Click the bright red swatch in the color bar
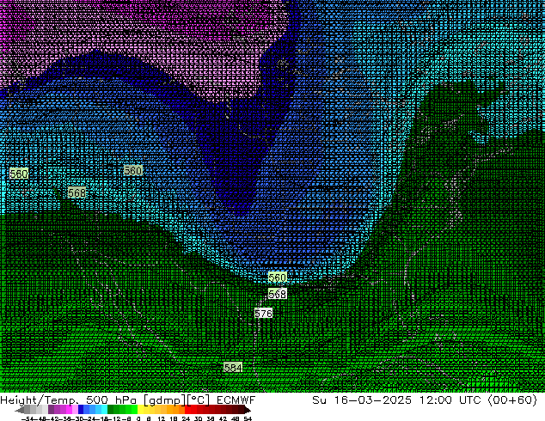 click(187, 409)
